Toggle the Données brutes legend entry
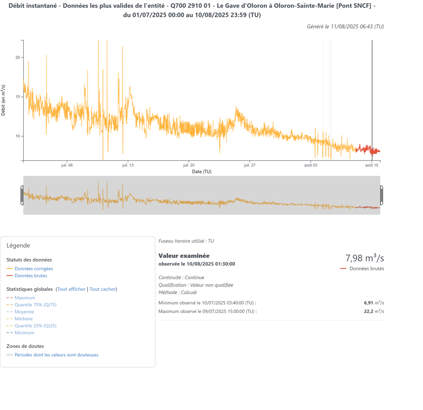The height and width of the screenshot is (410, 423). (x=30, y=276)
